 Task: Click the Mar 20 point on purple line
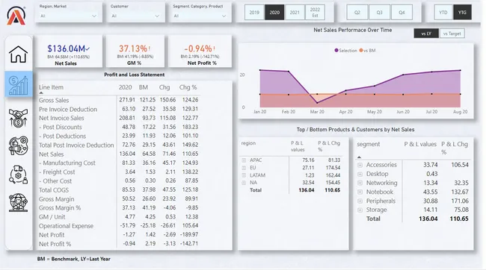click(317, 103)
